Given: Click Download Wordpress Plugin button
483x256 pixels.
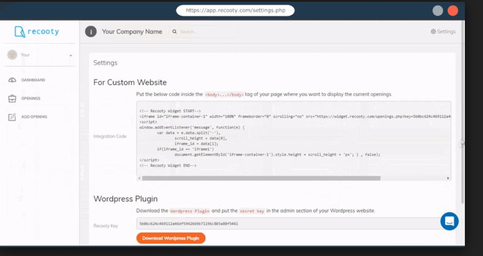Looking at the screenshot, I should point(171,238).
